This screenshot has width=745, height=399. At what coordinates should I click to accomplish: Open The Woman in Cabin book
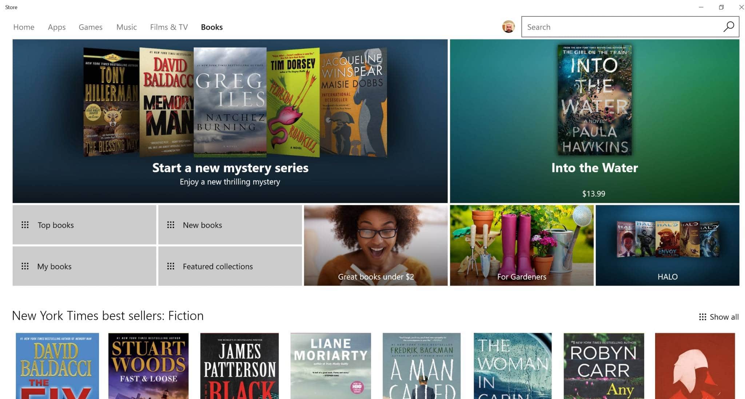click(513, 366)
